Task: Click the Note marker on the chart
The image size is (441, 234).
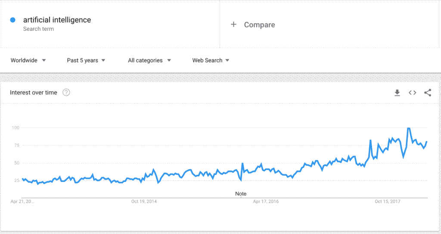Action: point(241,194)
